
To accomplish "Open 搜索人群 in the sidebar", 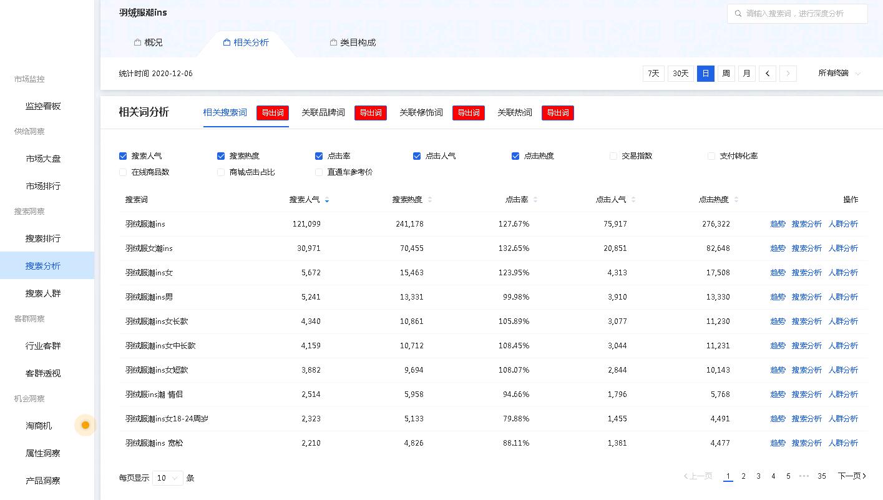I will coord(43,293).
